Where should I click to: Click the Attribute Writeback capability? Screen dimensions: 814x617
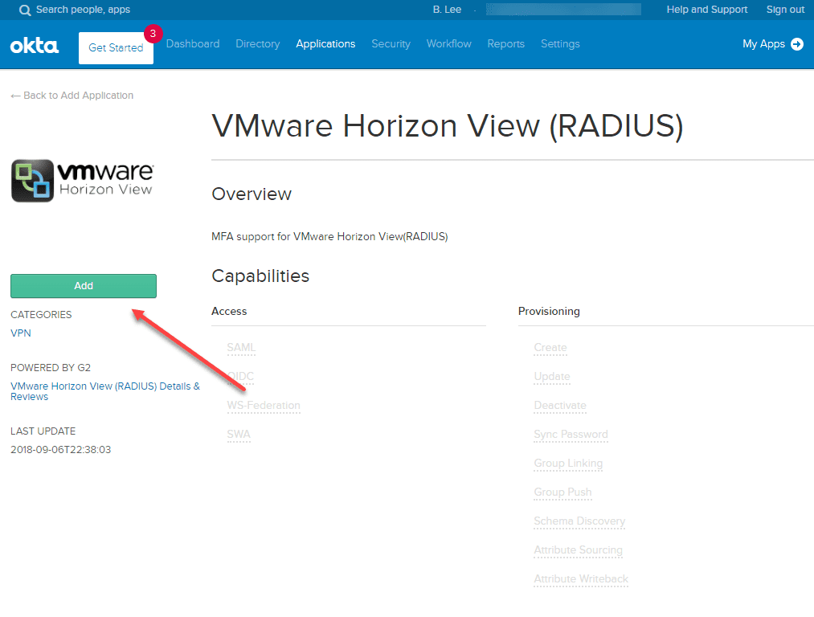(581, 579)
